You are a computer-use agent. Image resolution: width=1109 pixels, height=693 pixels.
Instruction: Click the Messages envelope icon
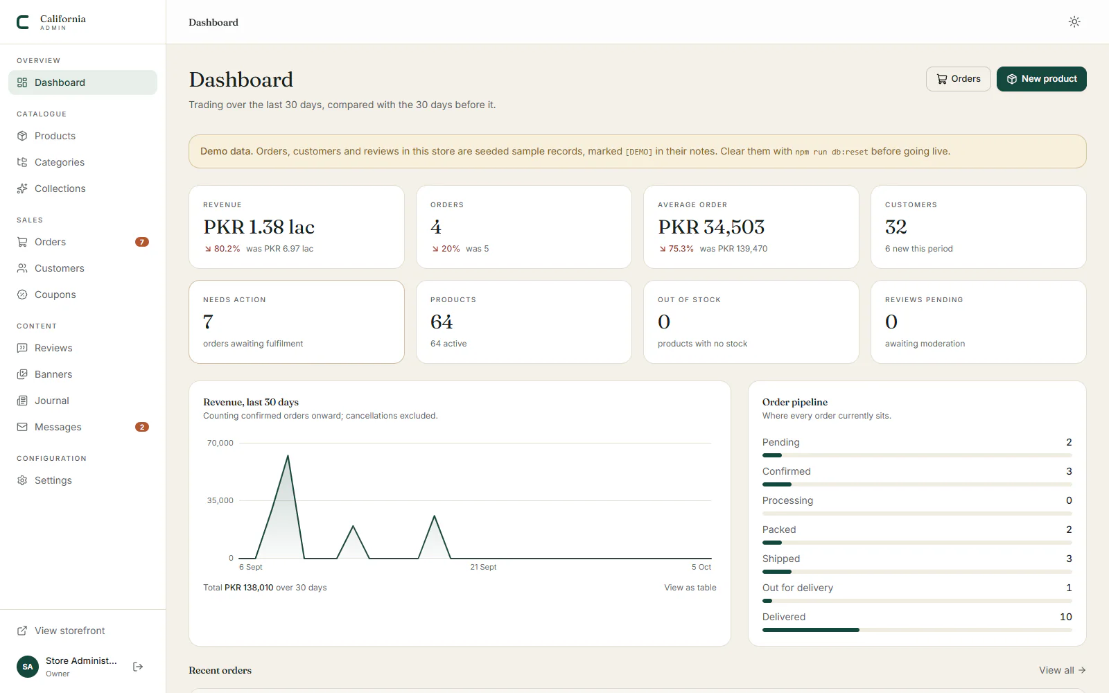[x=22, y=427]
